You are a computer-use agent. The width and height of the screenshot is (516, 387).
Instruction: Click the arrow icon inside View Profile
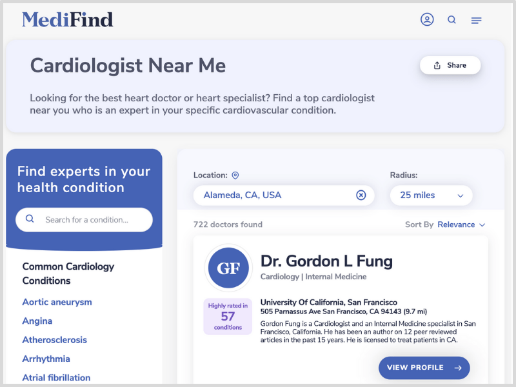pos(458,368)
